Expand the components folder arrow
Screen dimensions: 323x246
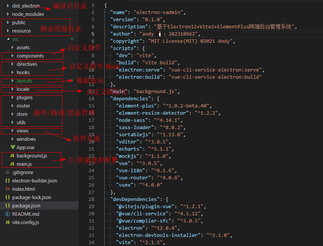(x=13, y=56)
